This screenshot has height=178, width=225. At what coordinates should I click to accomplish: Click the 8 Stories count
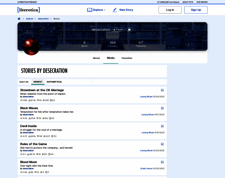(x=84, y=44)
